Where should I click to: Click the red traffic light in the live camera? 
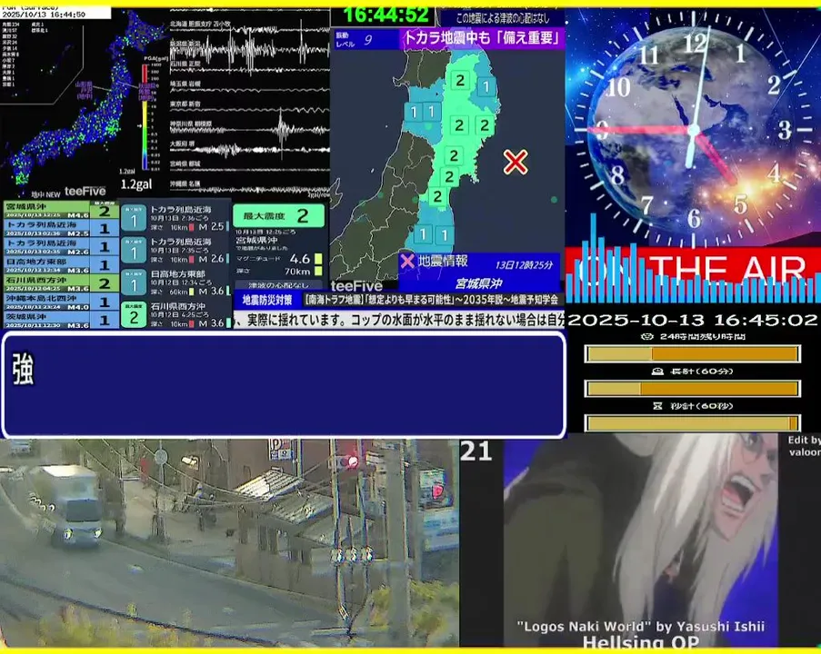(x=352, y=462)
